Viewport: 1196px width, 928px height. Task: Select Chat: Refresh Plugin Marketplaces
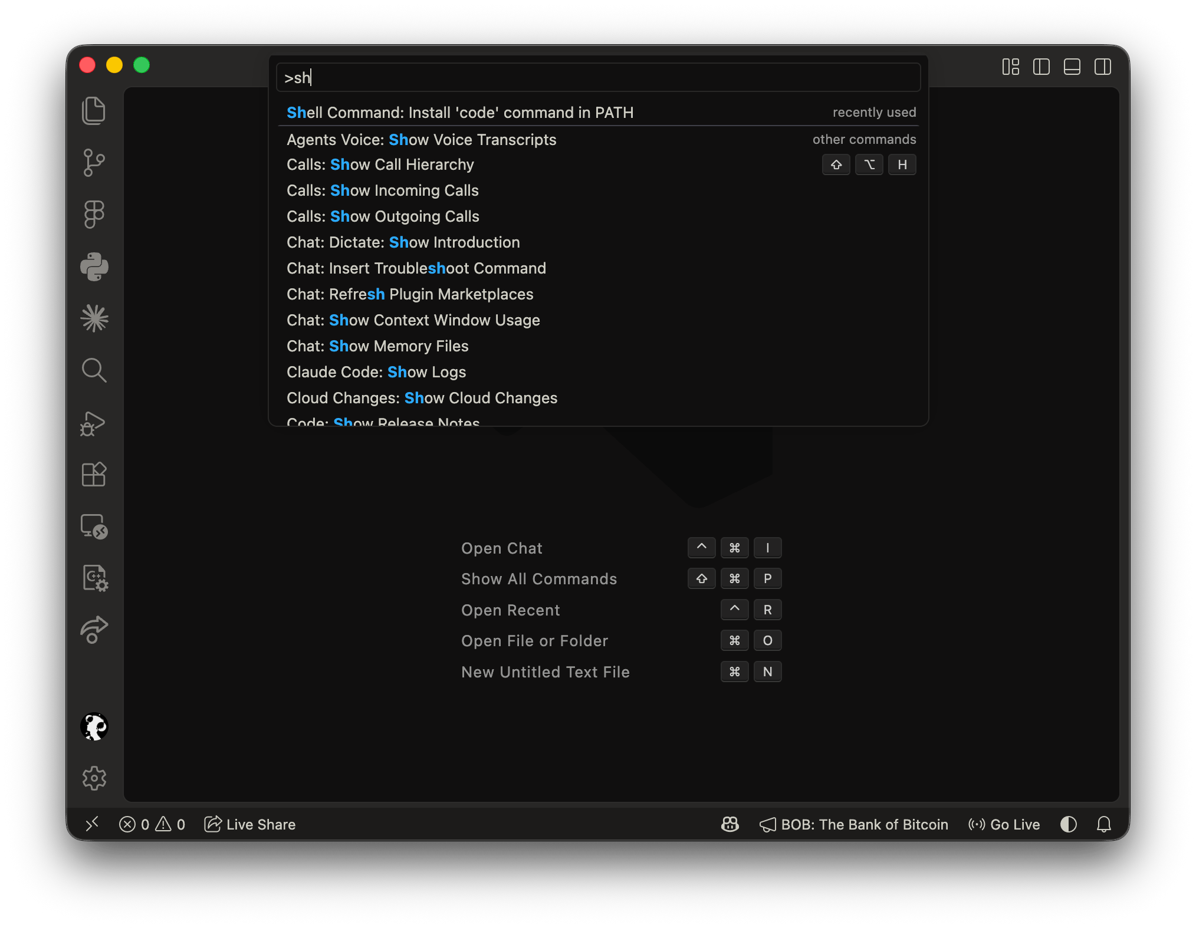599,294
